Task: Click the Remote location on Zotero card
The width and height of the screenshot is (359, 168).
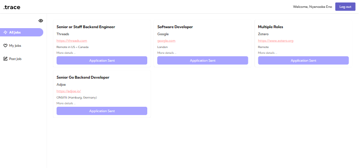Action: [x=263, y=47]
